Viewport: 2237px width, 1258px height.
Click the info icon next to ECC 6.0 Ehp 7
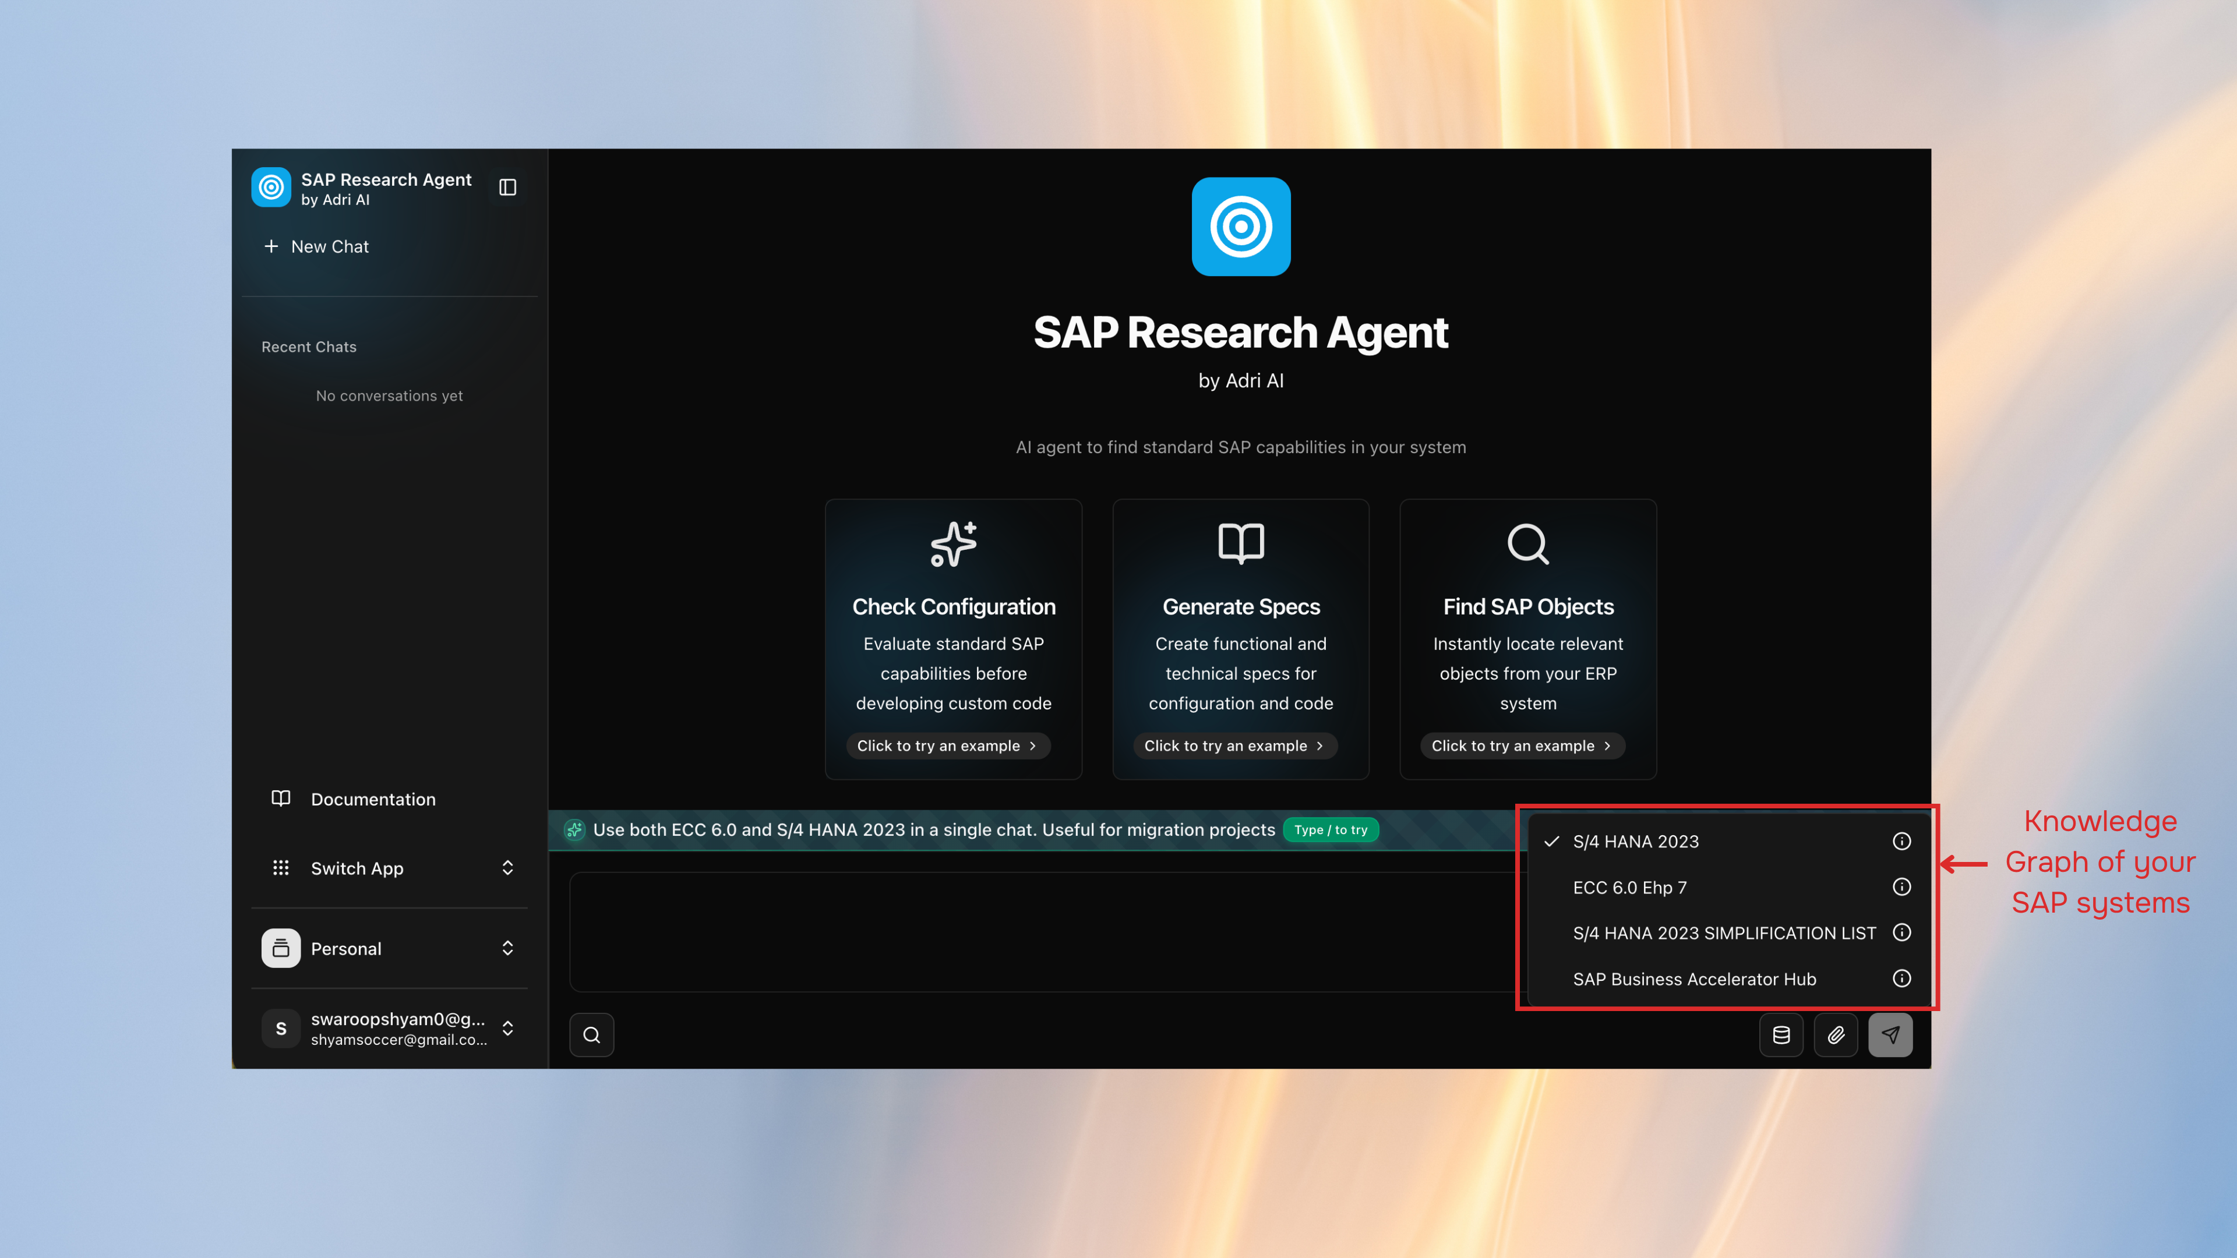click(x=1901, y=886)
